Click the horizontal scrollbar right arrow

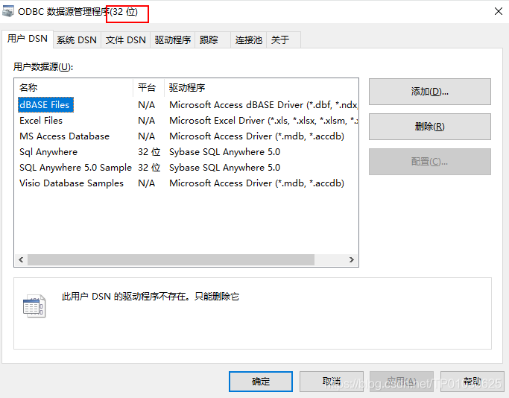coord(352,259)
